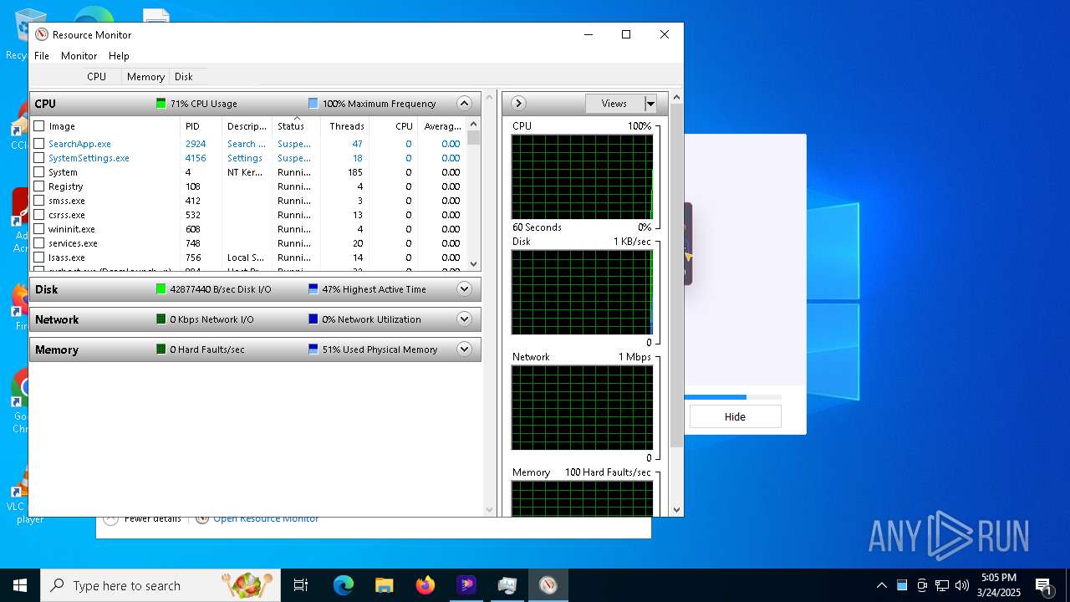Viewport: 1070px width, 602px height.
Task: Click Fewer details in Task Manager
Action: coord(152,518)
